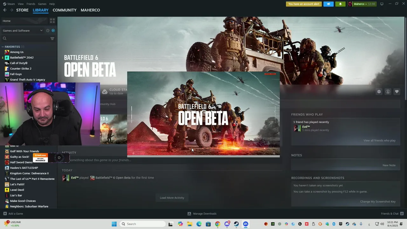Click View all friends who play
Image resolution: width=407 pixels, height=229 pixels.
coord(380,141)
